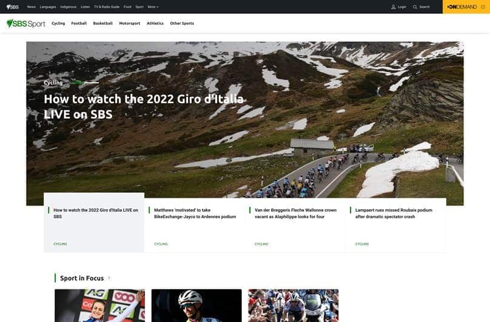This screenshot has height=322, width=490.
Task: Go to the Football section
Action: pyautogui.click(x=79, y=23)
